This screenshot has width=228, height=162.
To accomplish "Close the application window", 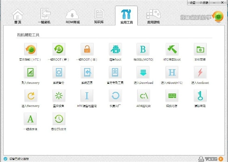I will 222,2.
